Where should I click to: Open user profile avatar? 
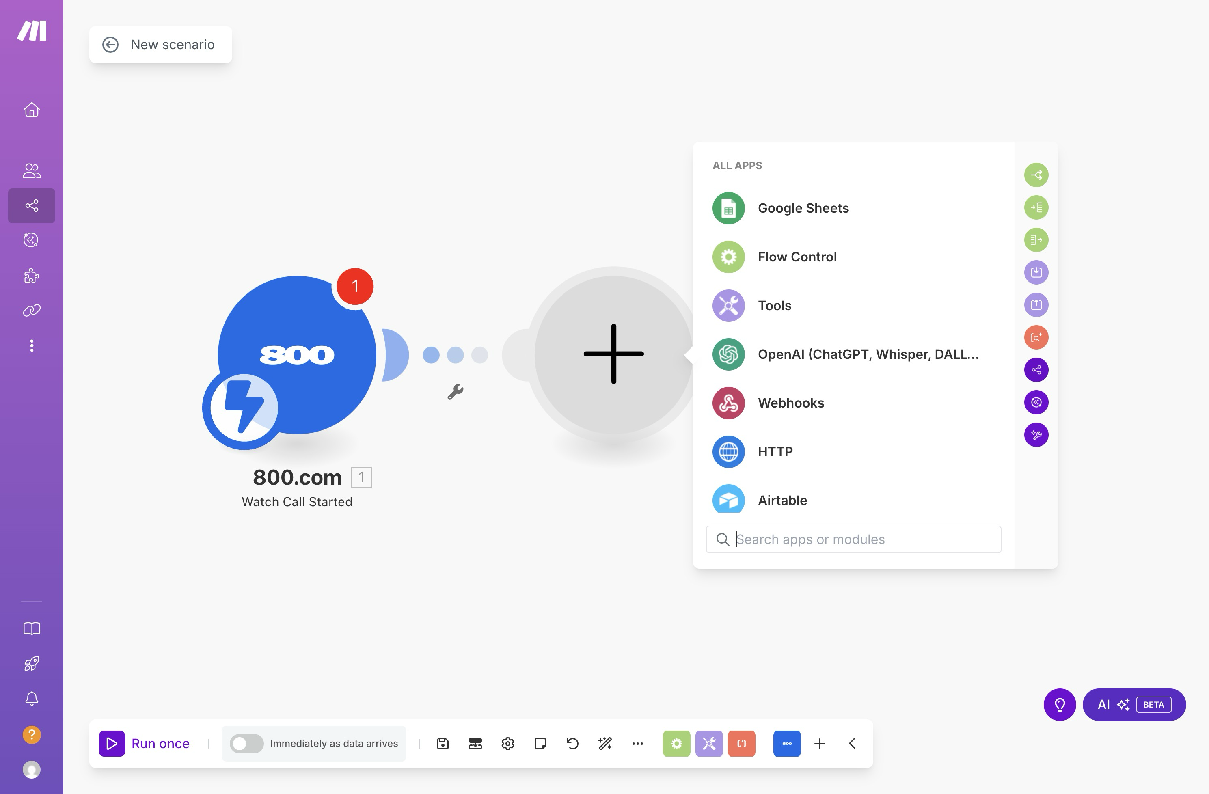click(x=32, y=770)
